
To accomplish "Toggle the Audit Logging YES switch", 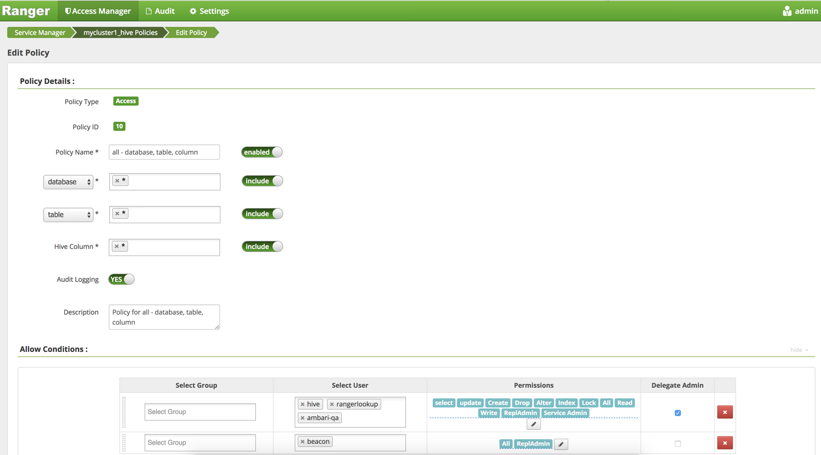I will tap(121, 279).
